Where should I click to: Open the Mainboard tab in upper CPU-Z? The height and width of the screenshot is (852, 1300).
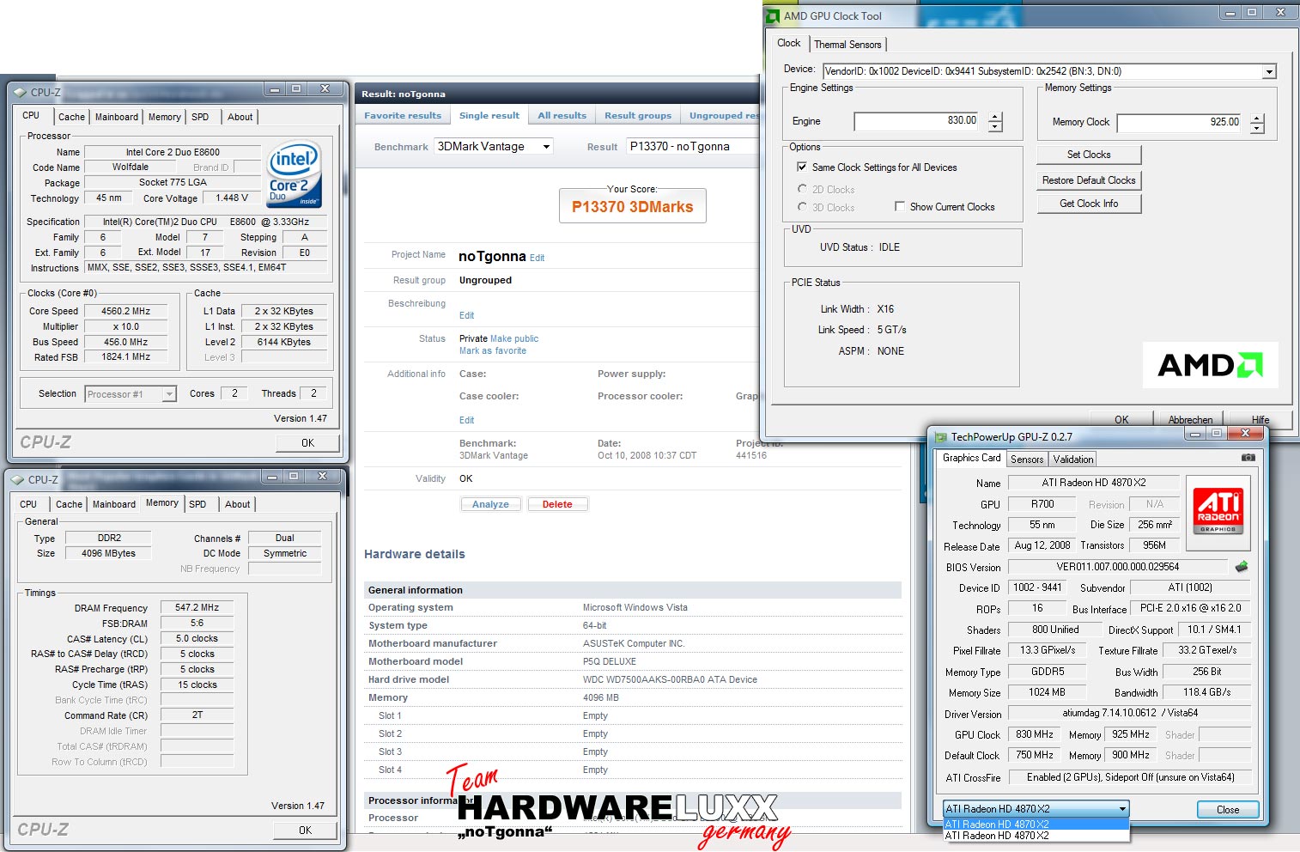click(117, 117)
